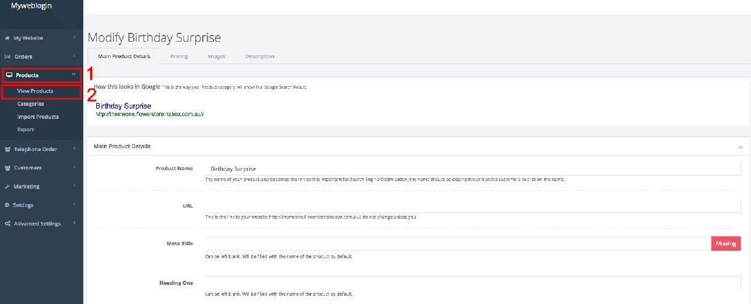Click the Telephone Order people icon
Image resolution: width=751 pixels, height=304 pixels.
(x=8, y=149)
